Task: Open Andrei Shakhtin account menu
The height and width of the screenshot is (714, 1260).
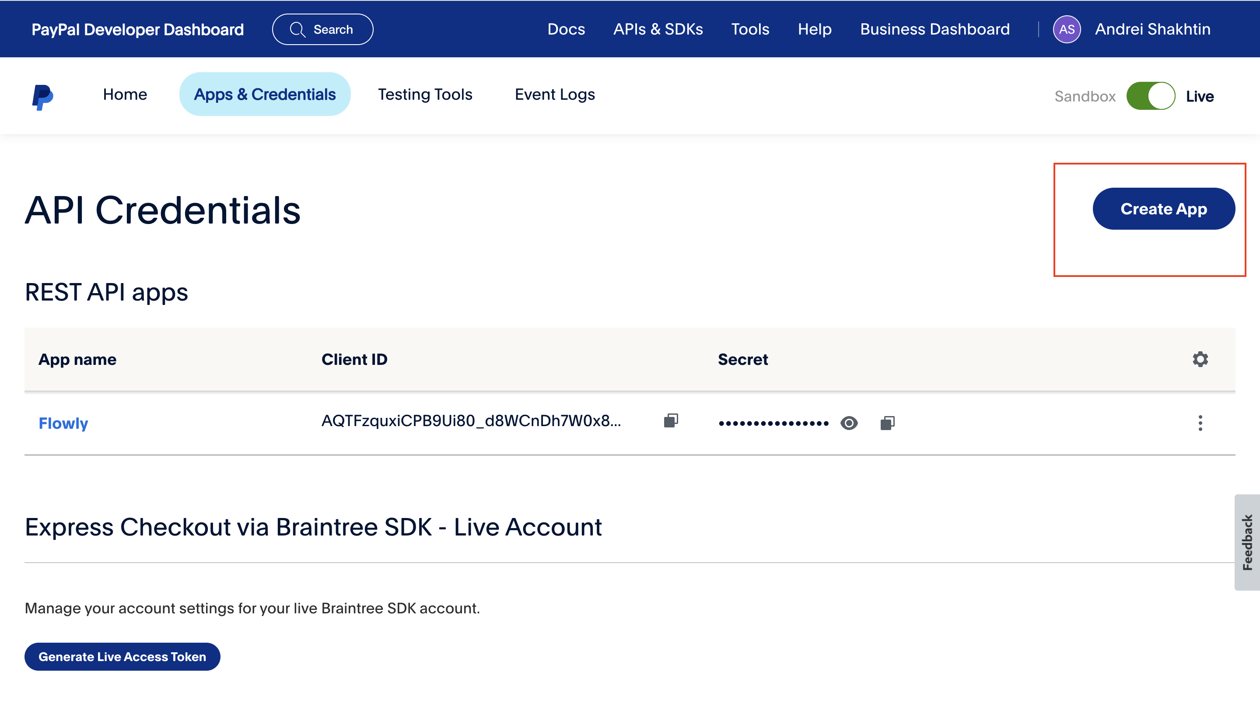Action: pos(1152,29)
